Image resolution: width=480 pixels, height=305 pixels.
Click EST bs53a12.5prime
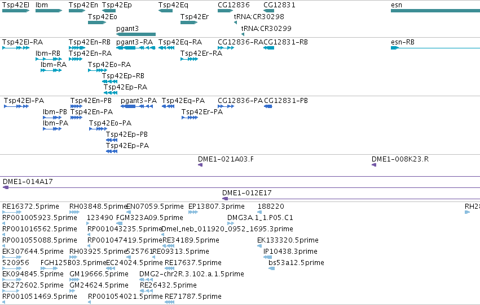coord(271,268)
